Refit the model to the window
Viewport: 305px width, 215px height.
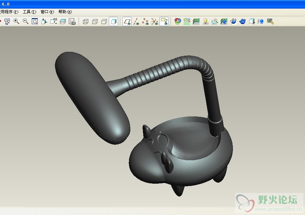coord(35,21)
